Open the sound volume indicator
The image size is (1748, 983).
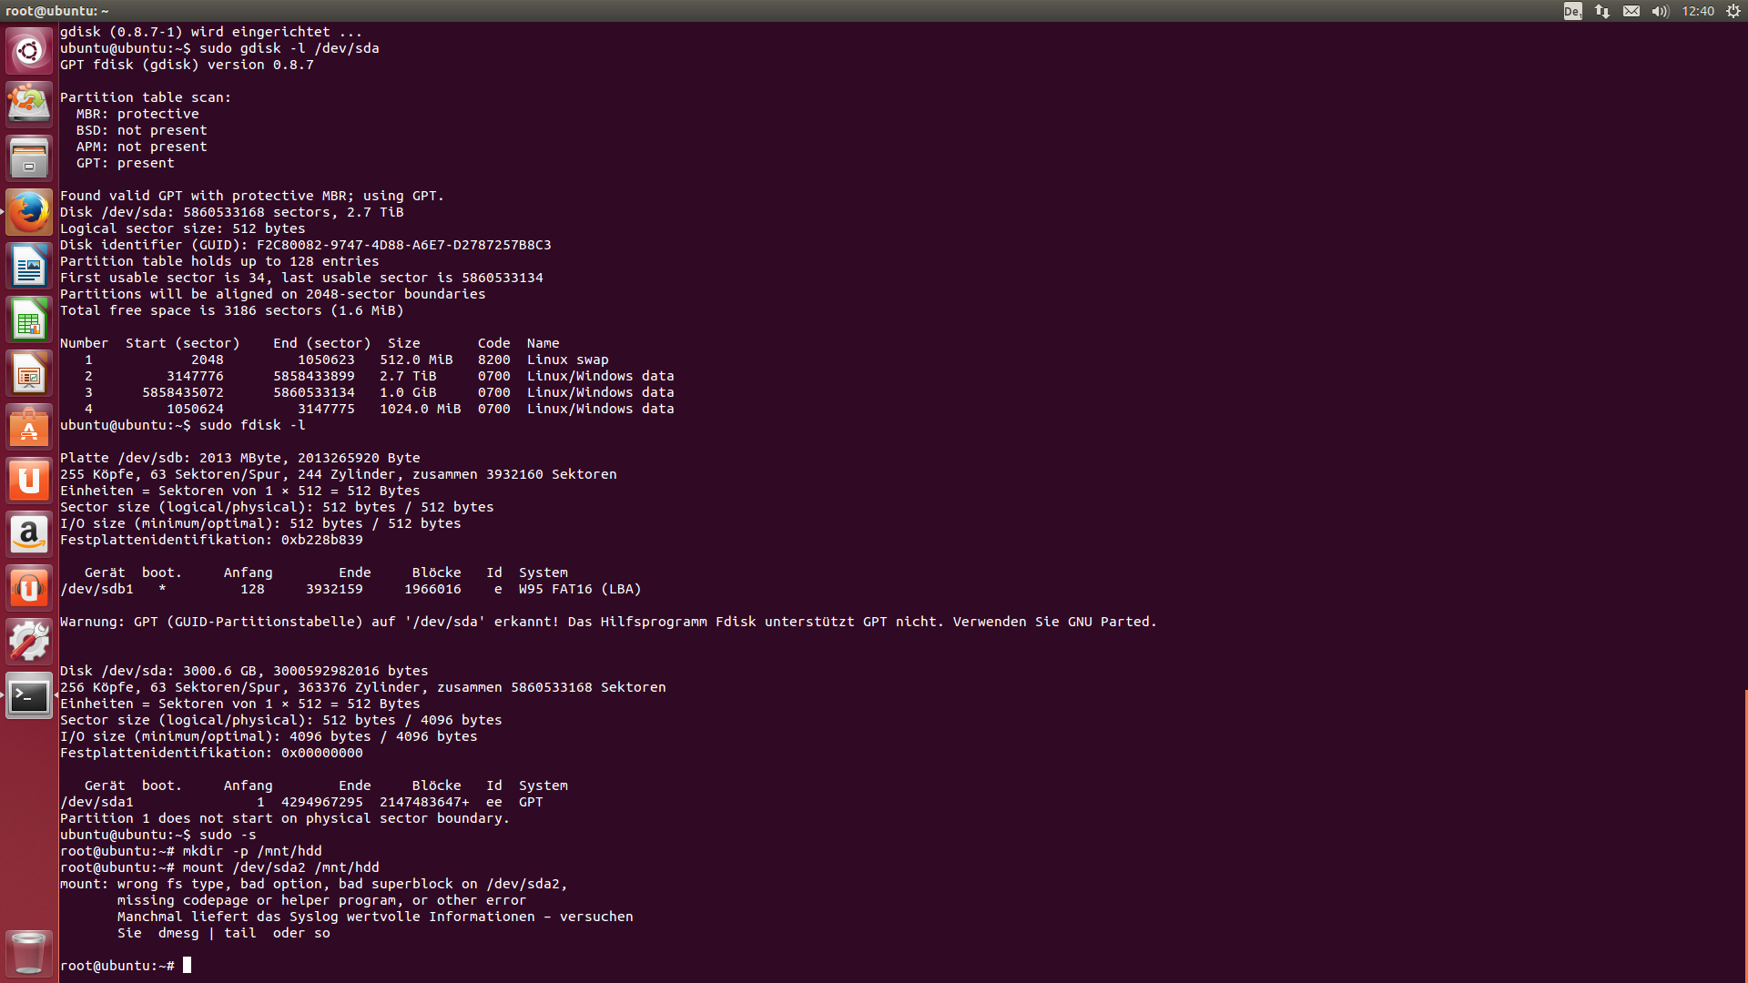[1660, 11]
